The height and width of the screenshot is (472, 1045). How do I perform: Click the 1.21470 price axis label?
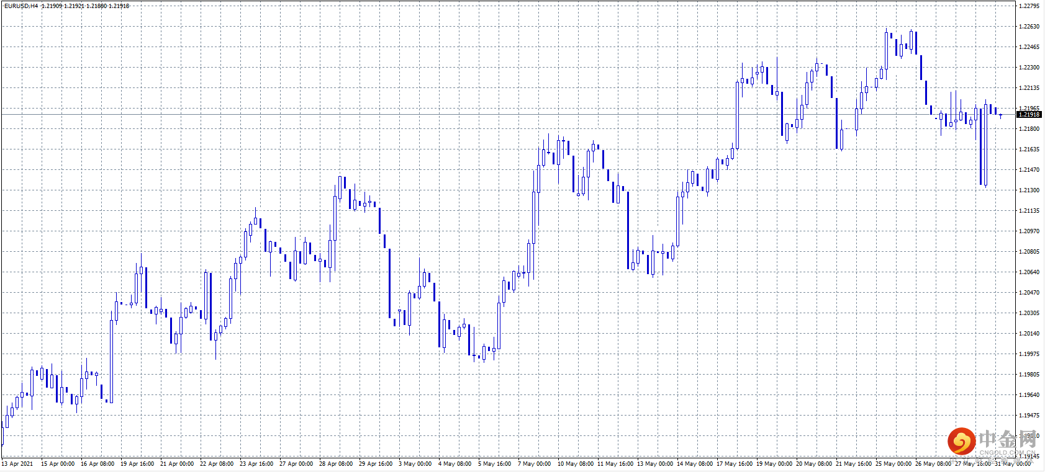click(x=1029, y=170)
